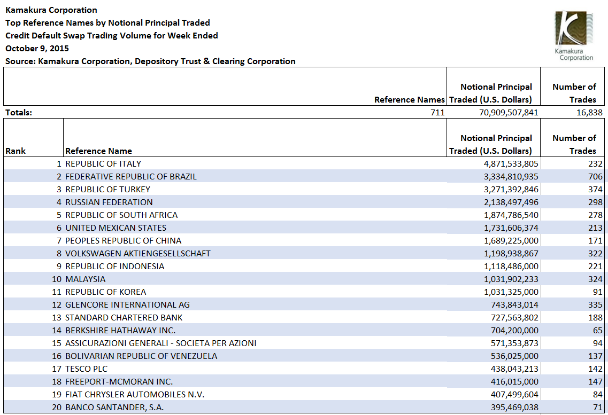Screen dimensions: 608x415
Task: Click 'RUSSIAN FEDERATION' reference name
Action: tap(109, 202)
